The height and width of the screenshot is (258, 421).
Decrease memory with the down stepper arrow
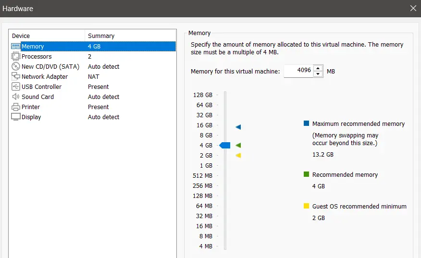pyautogui.click(x=318, y=74)
